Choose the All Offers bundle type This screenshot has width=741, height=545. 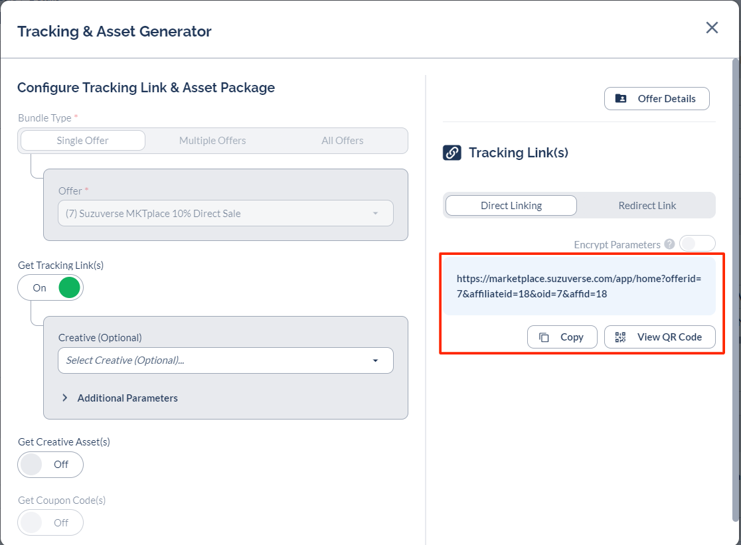pos(342,141)
